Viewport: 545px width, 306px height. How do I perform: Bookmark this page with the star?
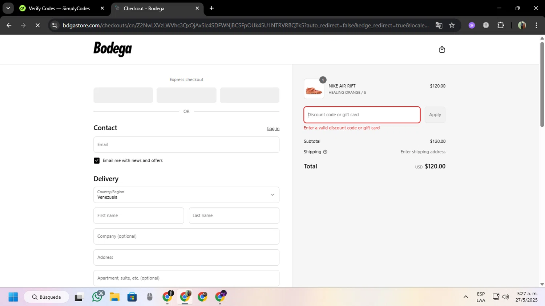[452, 25]
